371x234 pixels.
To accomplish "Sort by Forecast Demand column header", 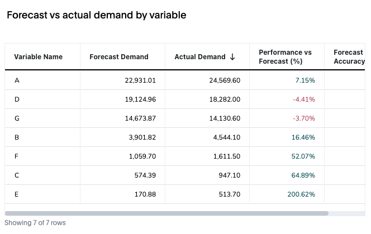I will (x=119, y=57).
